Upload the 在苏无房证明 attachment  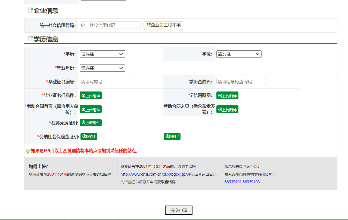coord(91,123)
